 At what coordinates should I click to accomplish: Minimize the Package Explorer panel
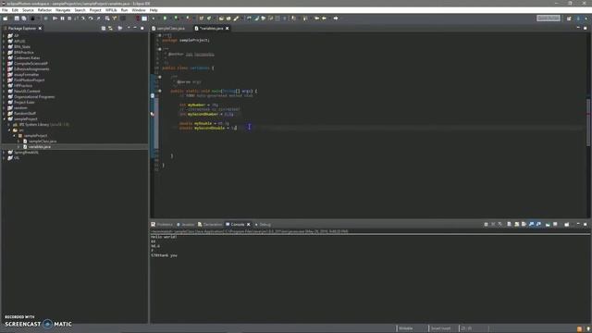tap(135, 29)
